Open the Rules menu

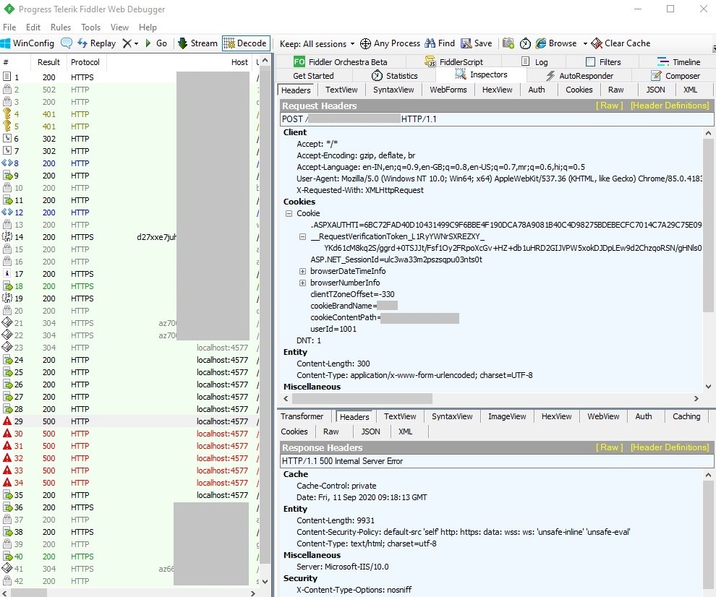pyautogui.click(x=61, y=27)
